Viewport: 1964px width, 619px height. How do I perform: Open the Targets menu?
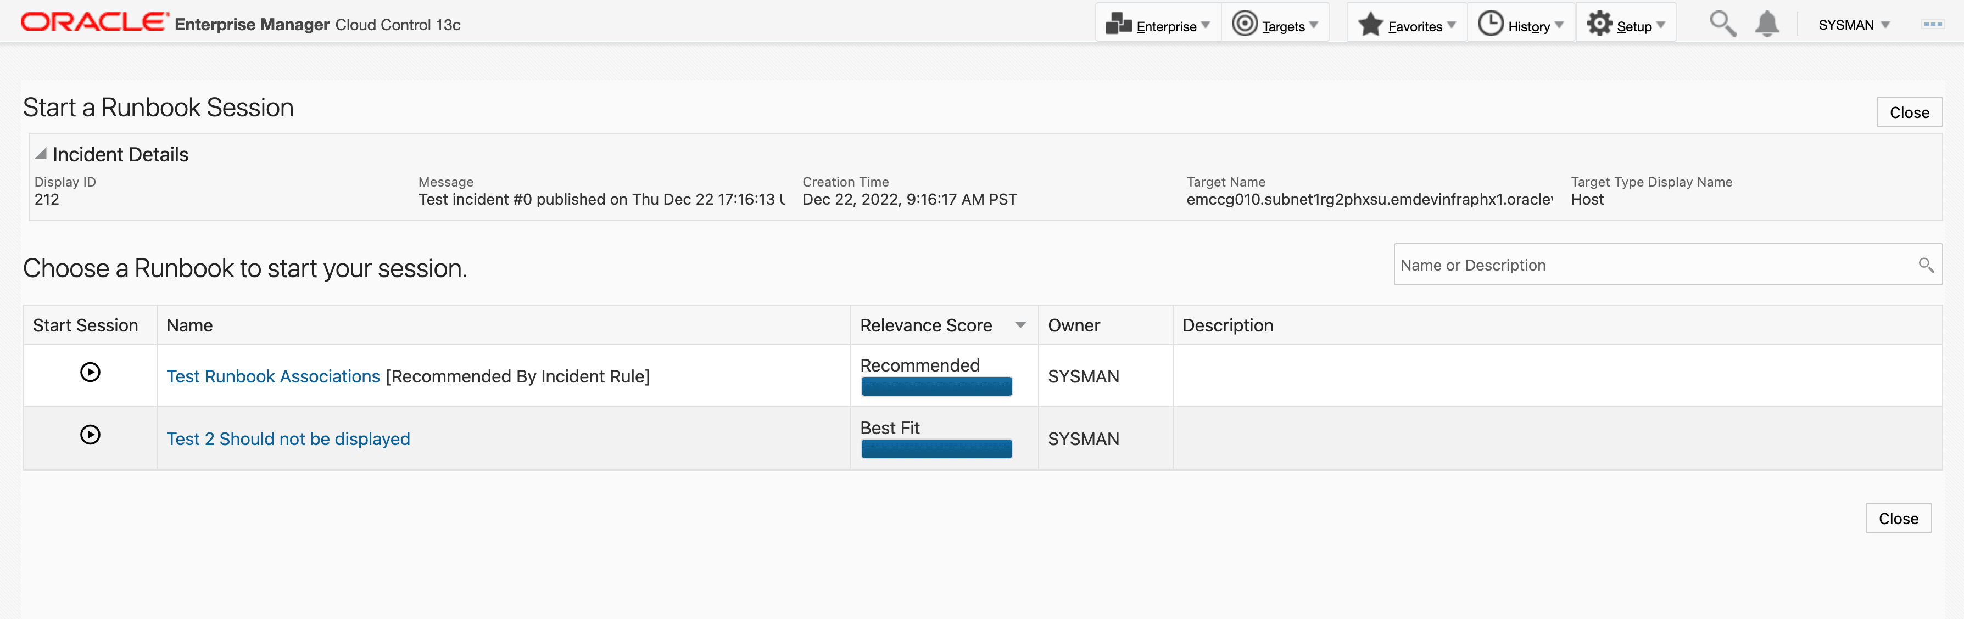(1276, 24)
